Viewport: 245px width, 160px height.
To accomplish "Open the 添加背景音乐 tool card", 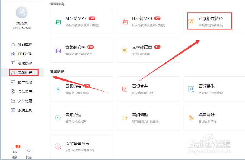I will point(82,147).
